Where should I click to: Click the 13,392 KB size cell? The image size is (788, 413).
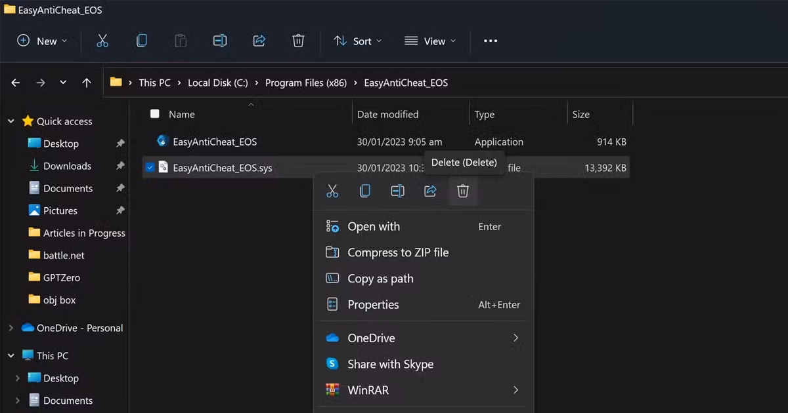(x=605, y=168)
